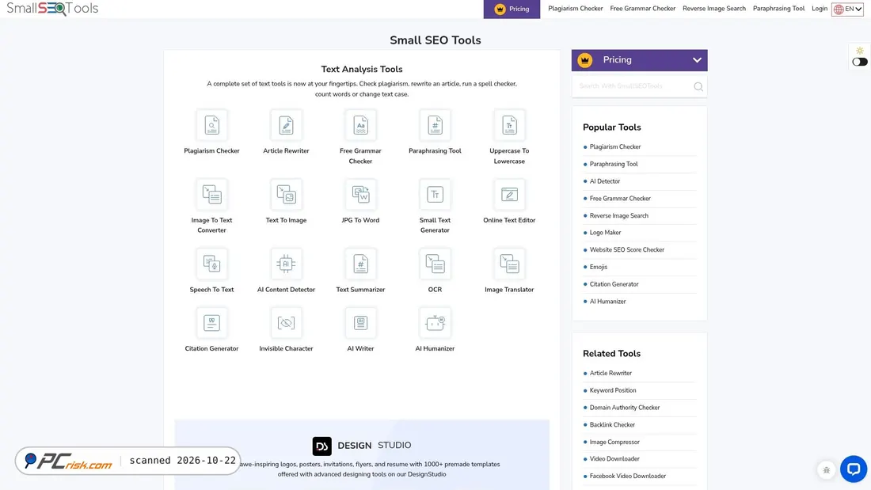Open the AI Writer icon

click(x=360, y=323)
